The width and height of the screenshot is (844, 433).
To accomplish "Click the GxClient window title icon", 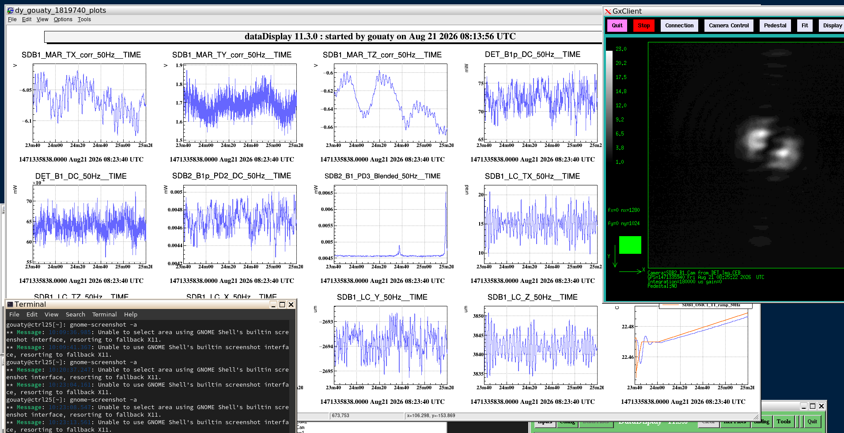I will (608, 11).
